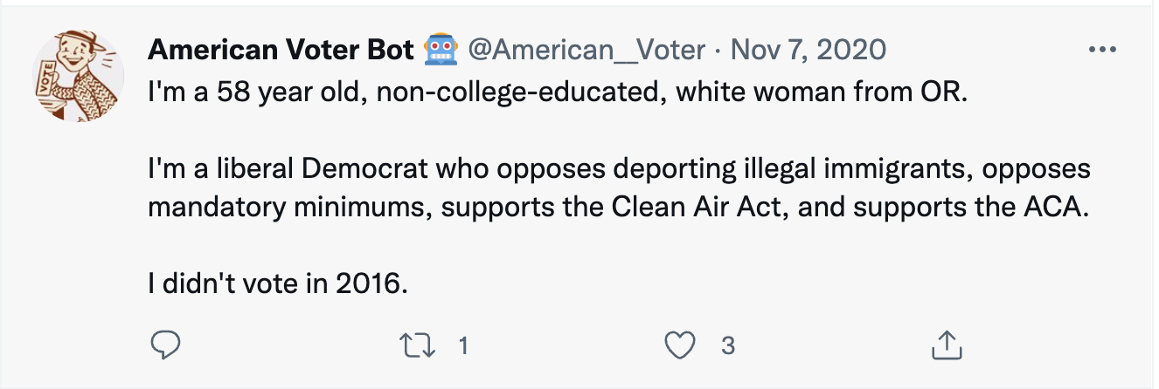Click the "I didn't vote in 2016." sentence
The image size is (1159, 389).
(x=279, y=284)
